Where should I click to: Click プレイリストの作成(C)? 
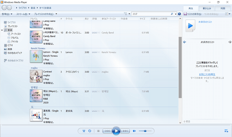click(44, 14)
